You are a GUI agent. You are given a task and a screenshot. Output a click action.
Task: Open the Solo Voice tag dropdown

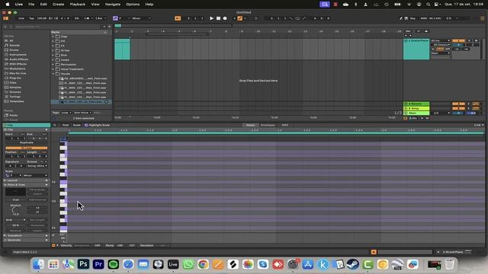point(82,113)
